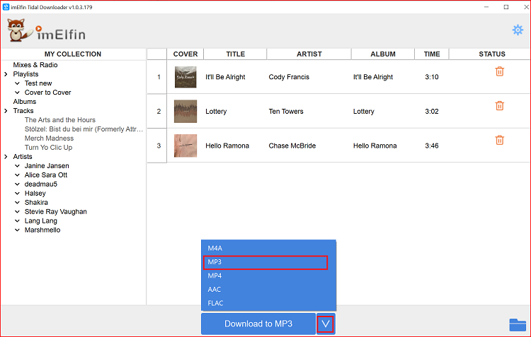Select artist Lang Lang
Screen dimensions: 531x337
tap(40, 220)
